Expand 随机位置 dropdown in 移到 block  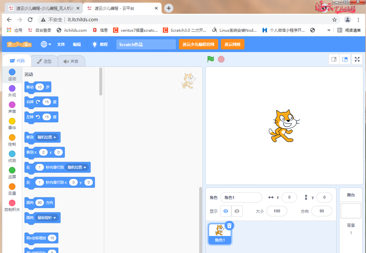pyautogui.click(x=55, y=137)
